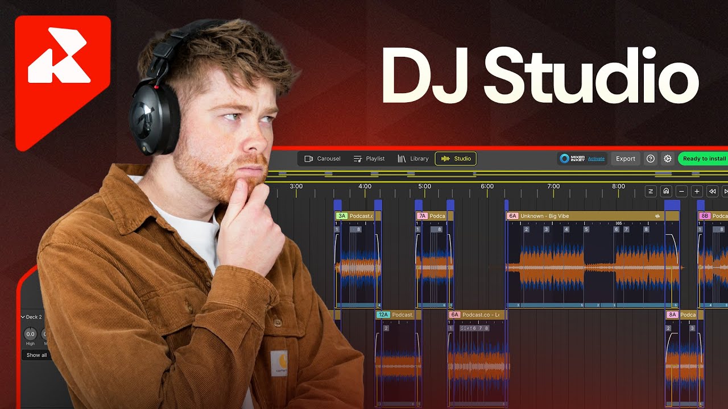Click the timeline overview bar above the ruler
Viewport: 728px width, 409px height.
pyautogui.click(x=498, y=173)
